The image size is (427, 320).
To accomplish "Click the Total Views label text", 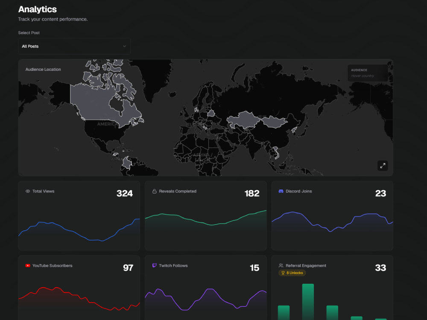I will tap(43, 191).
